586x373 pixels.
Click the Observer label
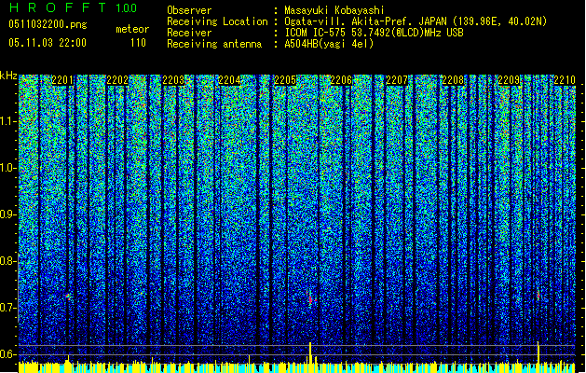tap(189, 10)
